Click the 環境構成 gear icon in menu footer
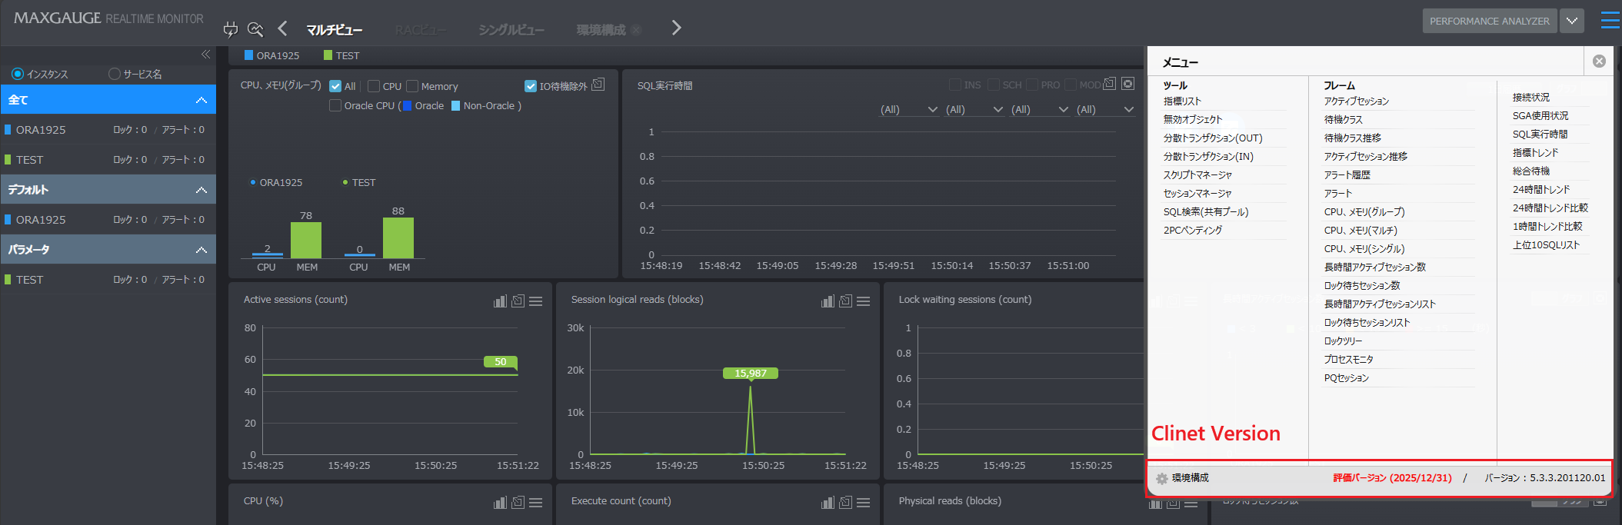The image size is (1622, 525). (1161, 478)
